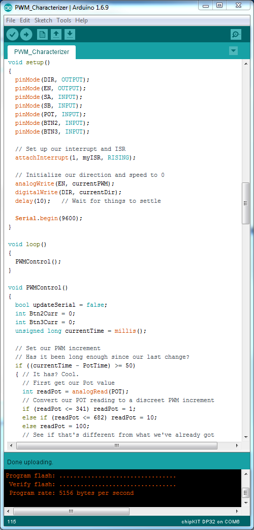The height and width of the screenshot is (530, 254).
Task: Click 'Done uploading.' status message
Action: (x=30, y=462)
